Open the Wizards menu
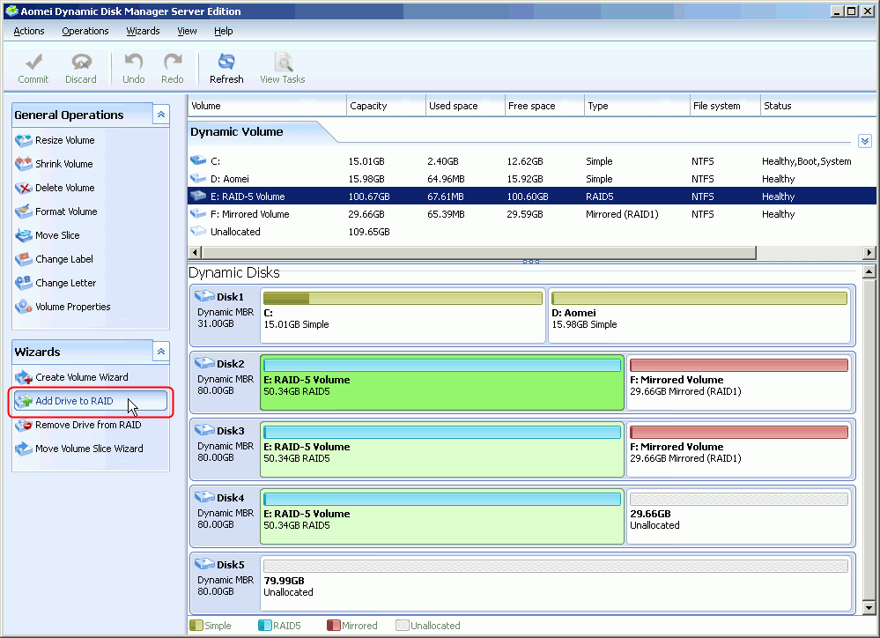This screenshot has height=638, width=880. pos(143,31)
